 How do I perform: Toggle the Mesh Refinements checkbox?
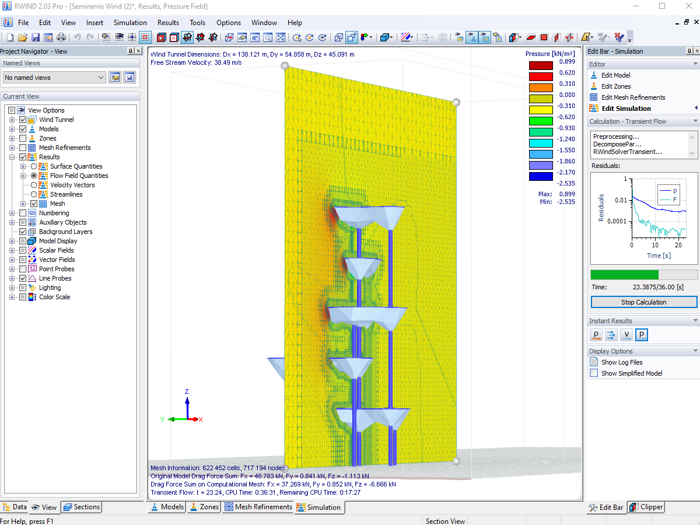(23, 148)
